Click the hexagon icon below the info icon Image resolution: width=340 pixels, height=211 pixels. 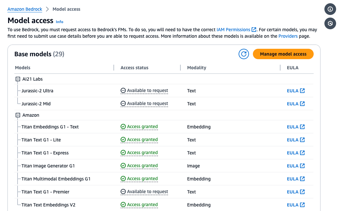[330, 23]
